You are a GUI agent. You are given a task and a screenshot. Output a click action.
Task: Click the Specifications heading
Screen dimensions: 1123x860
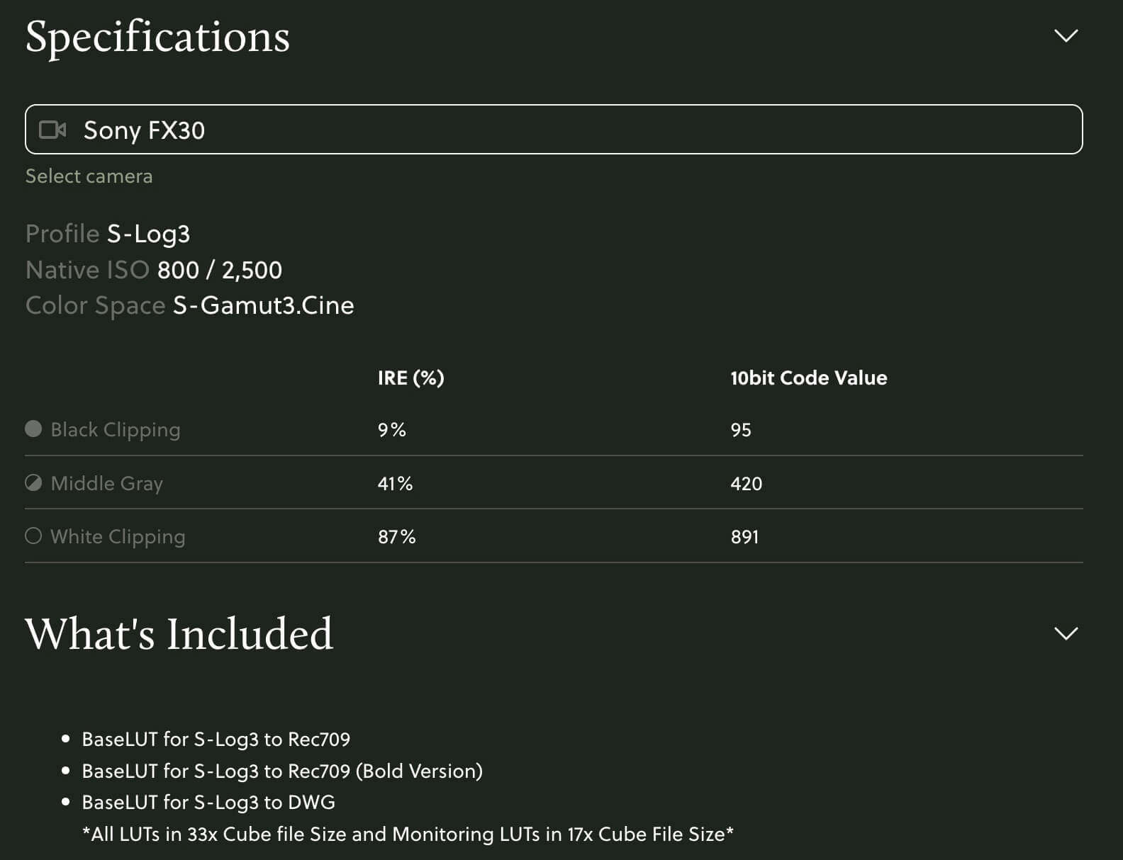pyautogui.click(x=157, y=37)
